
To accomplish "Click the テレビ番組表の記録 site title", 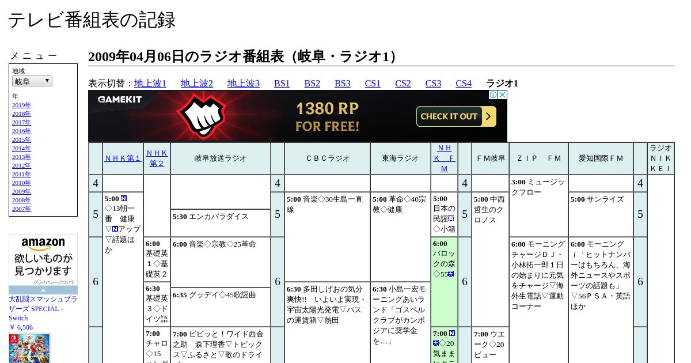I will (x=92, y=20).
